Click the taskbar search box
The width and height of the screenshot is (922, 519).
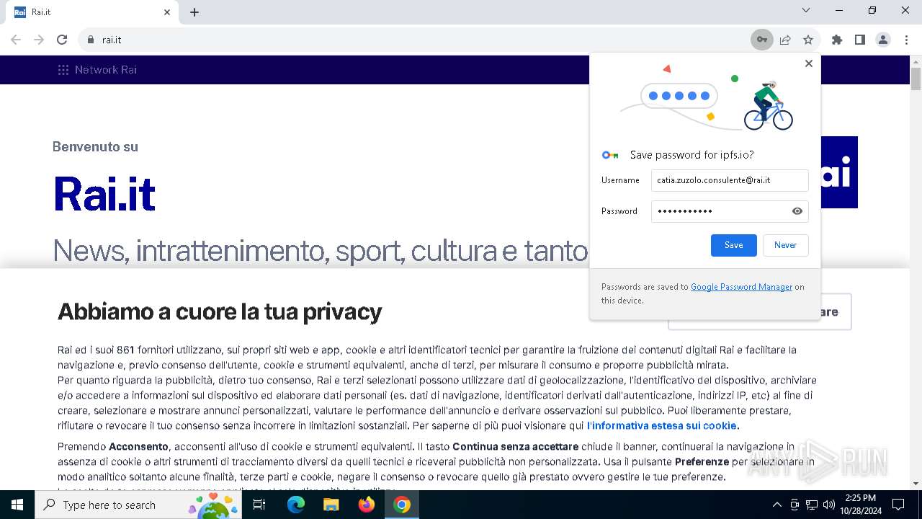tap(138, 505)
